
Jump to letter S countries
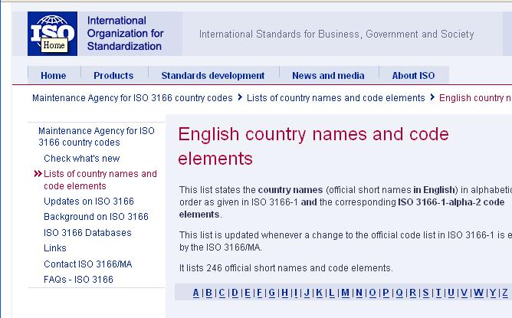coord(426,293)
